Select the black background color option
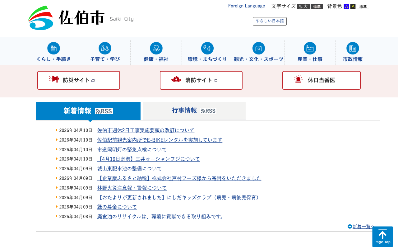This screenshot has width=398, height=249. 353,7
